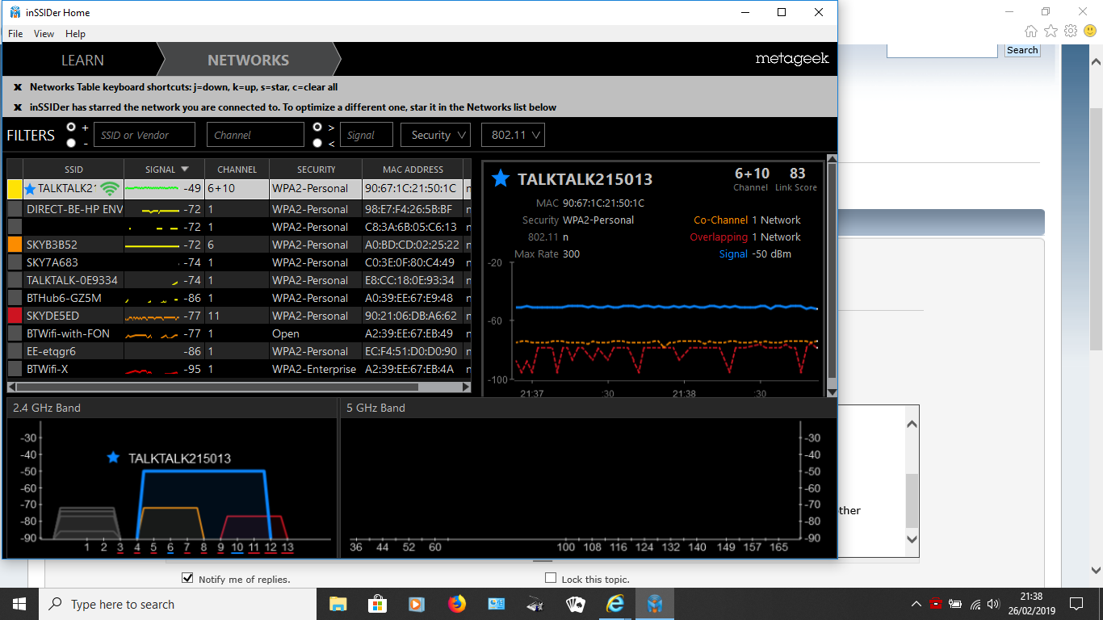The width and height of the screenshot is (1103, 620).
Task: Open the 802.11 filter dropdown
Action: (x=513, y=135)
